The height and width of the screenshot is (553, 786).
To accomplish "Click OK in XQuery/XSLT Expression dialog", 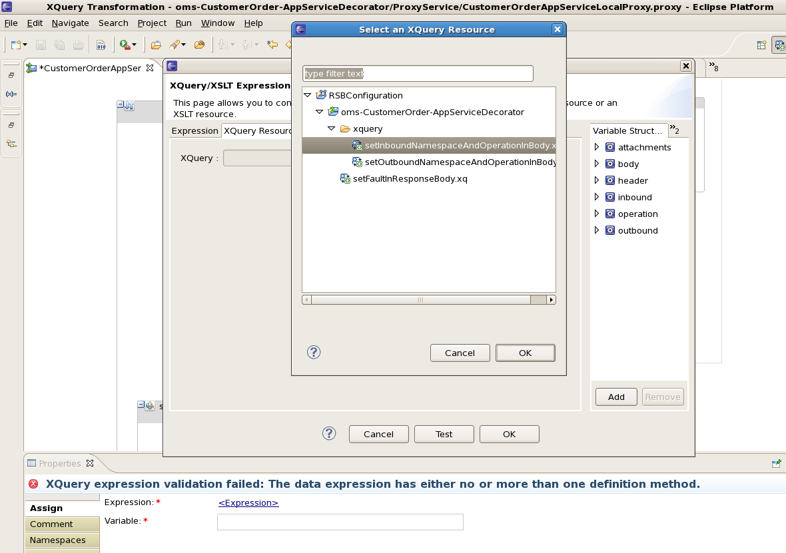I will (509, 434).
